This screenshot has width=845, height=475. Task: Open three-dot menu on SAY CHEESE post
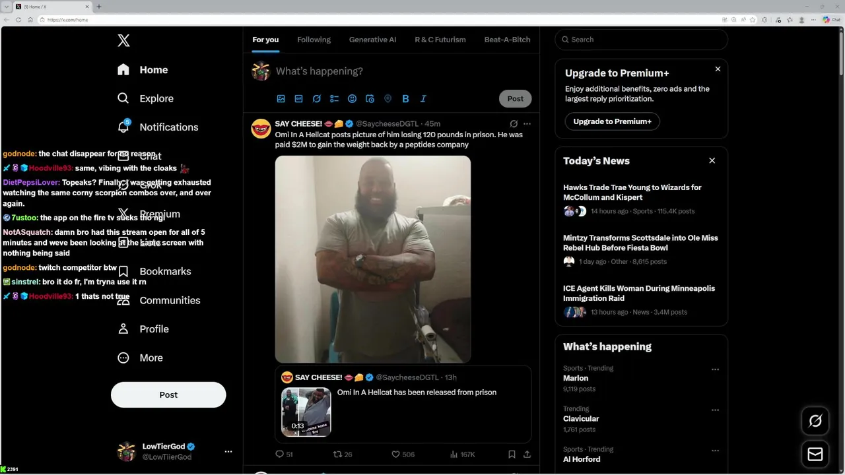point(527,123)
